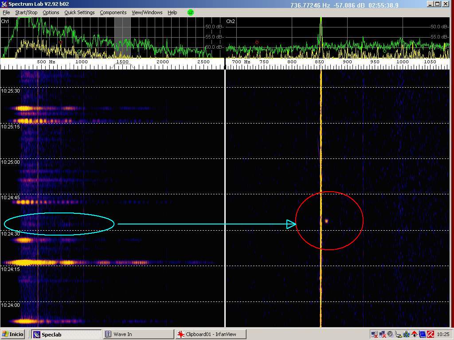454x340 pixels.
Task: Click the Spectrum Lab title bar icon
Action: [4, 4]
